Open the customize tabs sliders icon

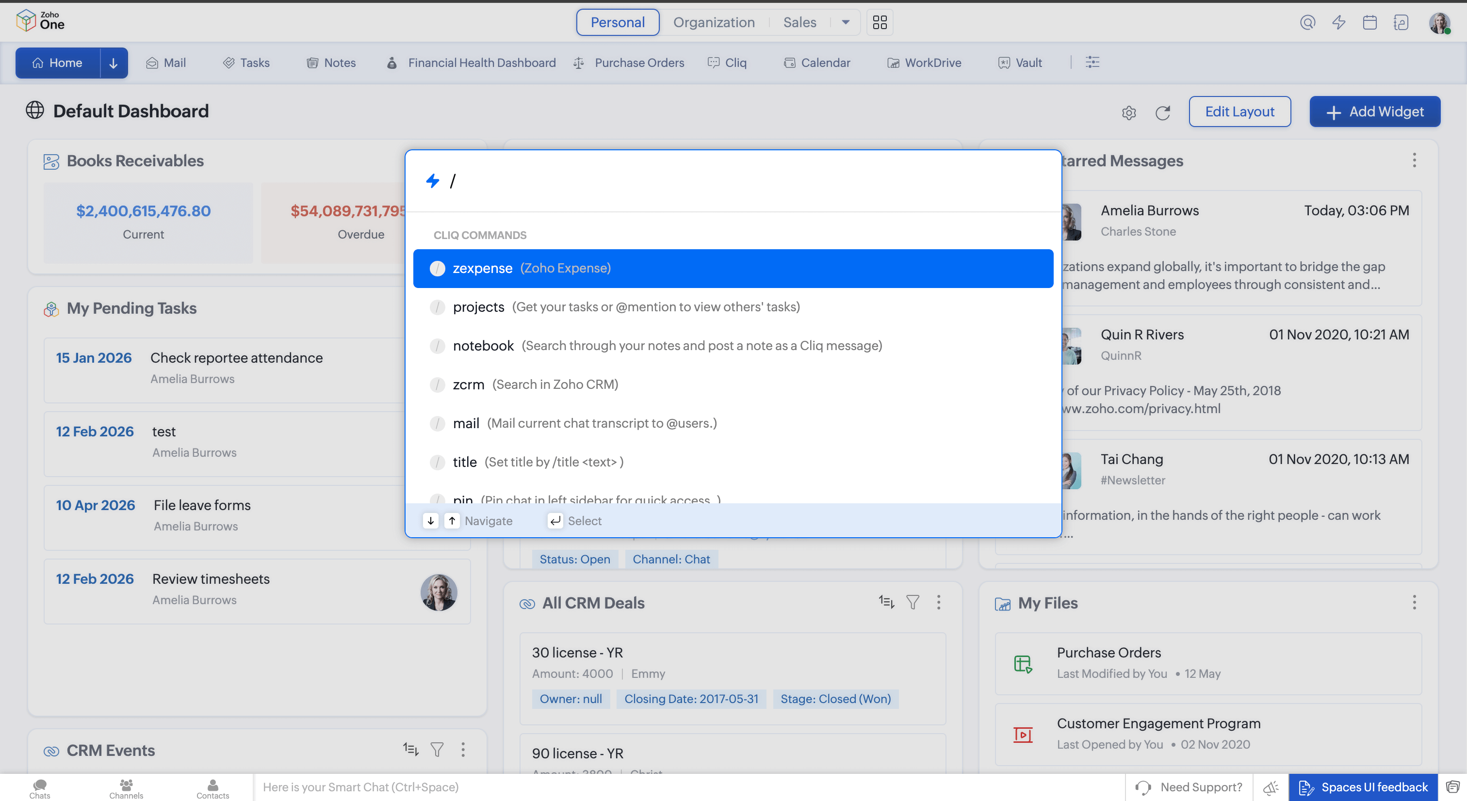(x=1092, y=62)
